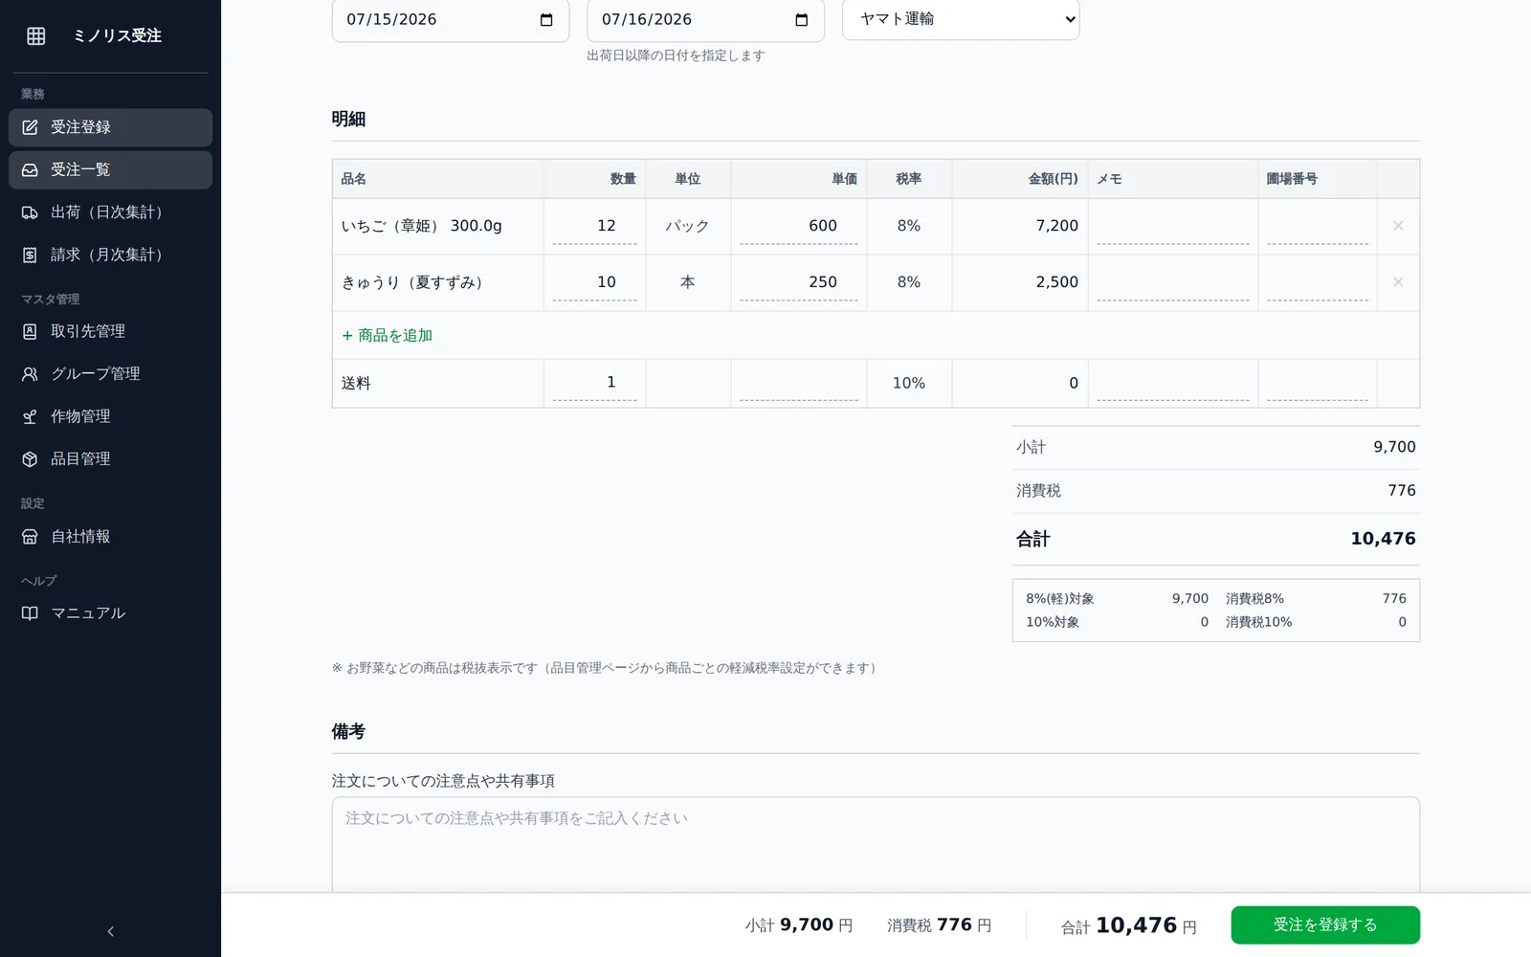Open 自社情報 settings in the sidebar
The height and width of the screenshot is (957, 1531).
(x=110, y=537)
